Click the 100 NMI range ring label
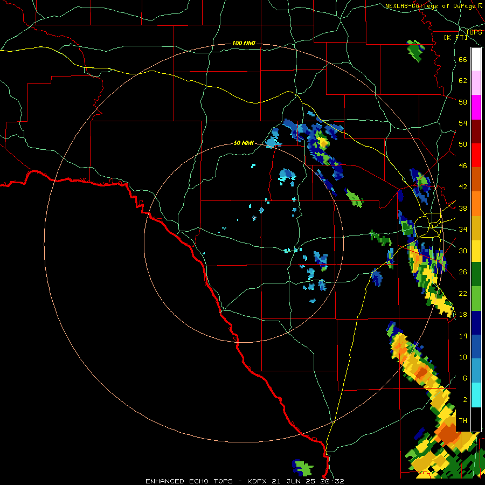 [x=244, y=43]
